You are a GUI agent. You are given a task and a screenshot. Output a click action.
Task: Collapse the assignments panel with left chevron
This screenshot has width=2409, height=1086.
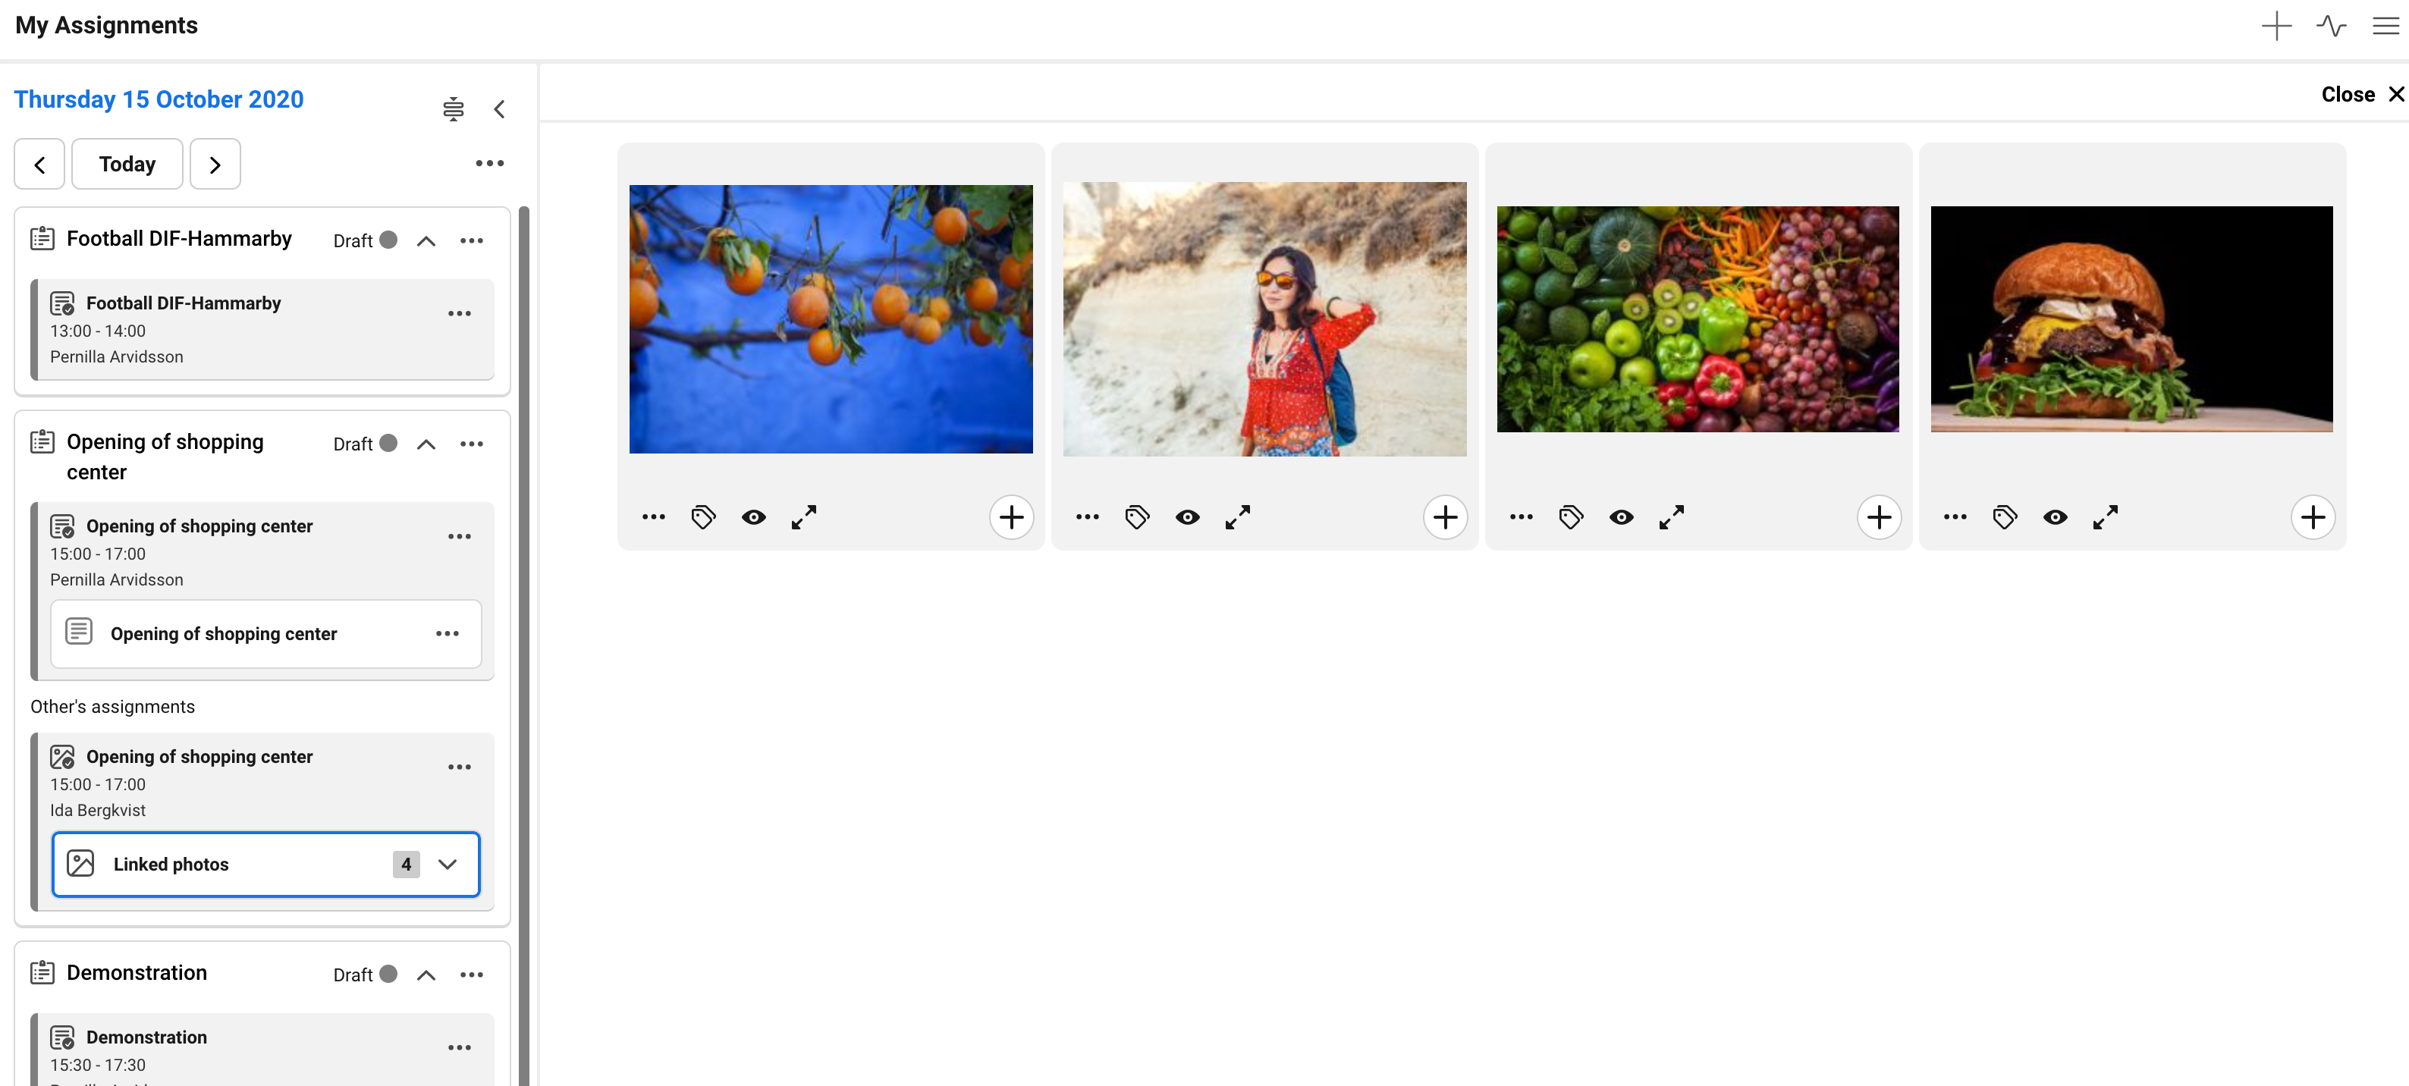click(x=499, y=109)
